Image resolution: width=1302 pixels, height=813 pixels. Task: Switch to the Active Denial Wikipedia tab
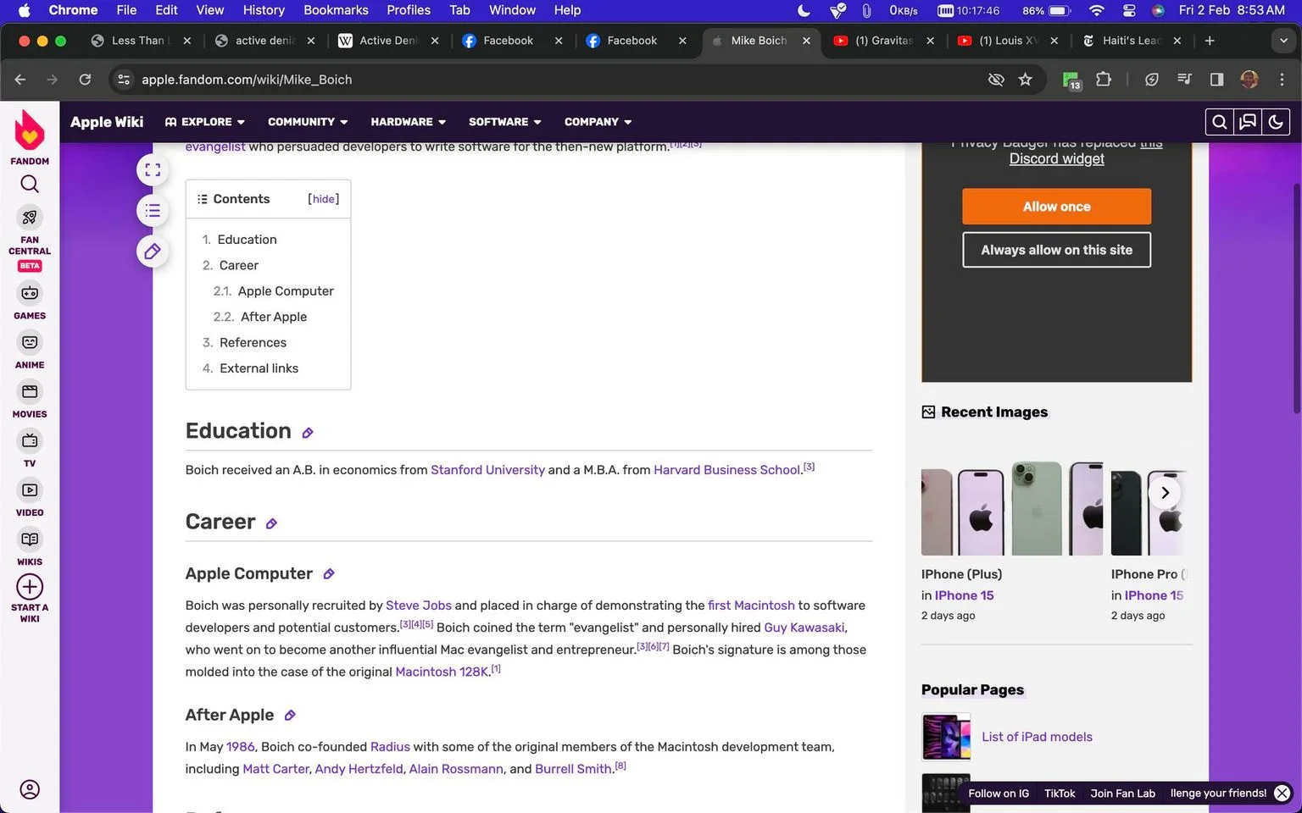click(389, 41)
